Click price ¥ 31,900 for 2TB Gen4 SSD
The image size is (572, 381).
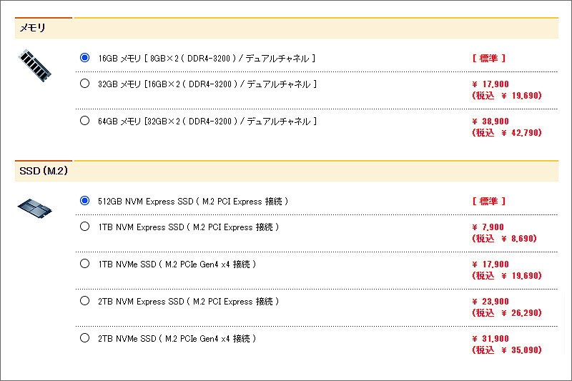pos(490,339)
